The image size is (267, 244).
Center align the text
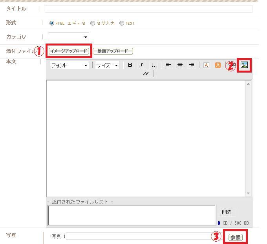tap(180, 65)
